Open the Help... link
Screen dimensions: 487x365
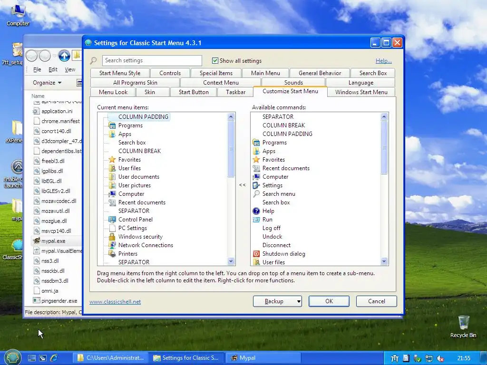[384, 60]
